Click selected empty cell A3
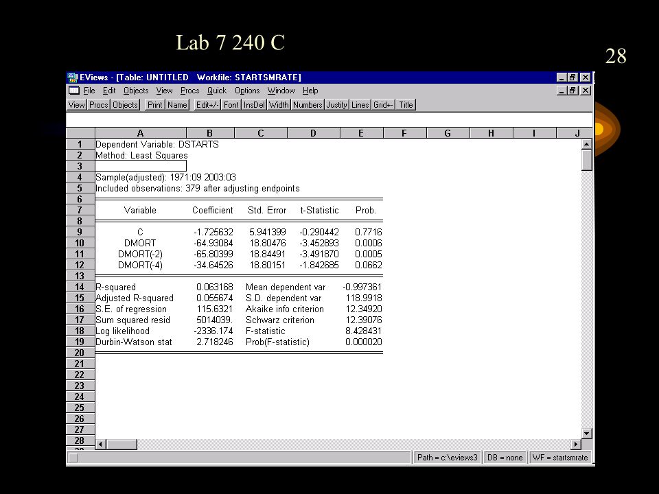Viewport: 659px width, 494px height. click(x=141, y=166)
